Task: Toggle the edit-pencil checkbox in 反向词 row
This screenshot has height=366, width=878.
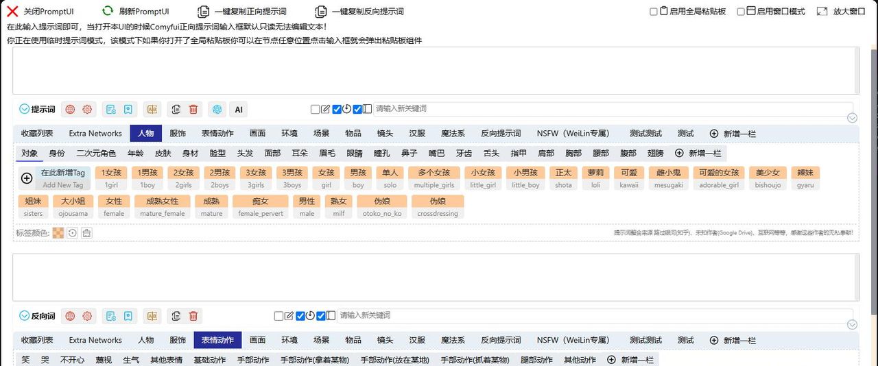Action: 278,316
